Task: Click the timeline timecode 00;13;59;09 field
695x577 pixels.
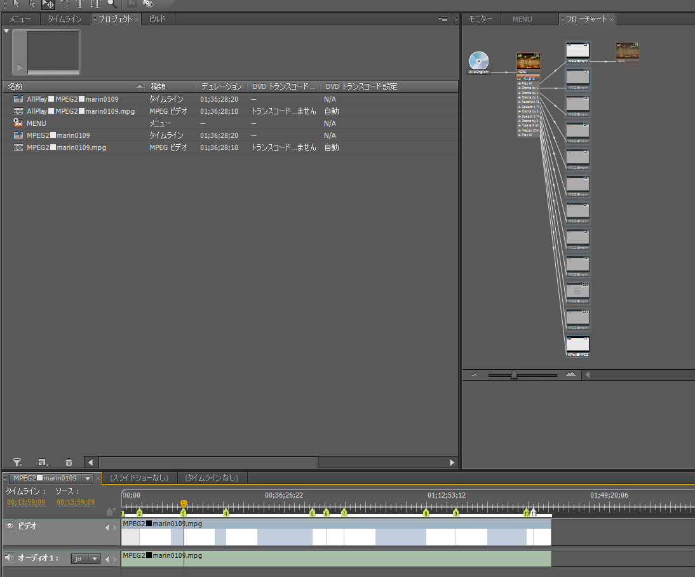Action: tap(26, 502)
